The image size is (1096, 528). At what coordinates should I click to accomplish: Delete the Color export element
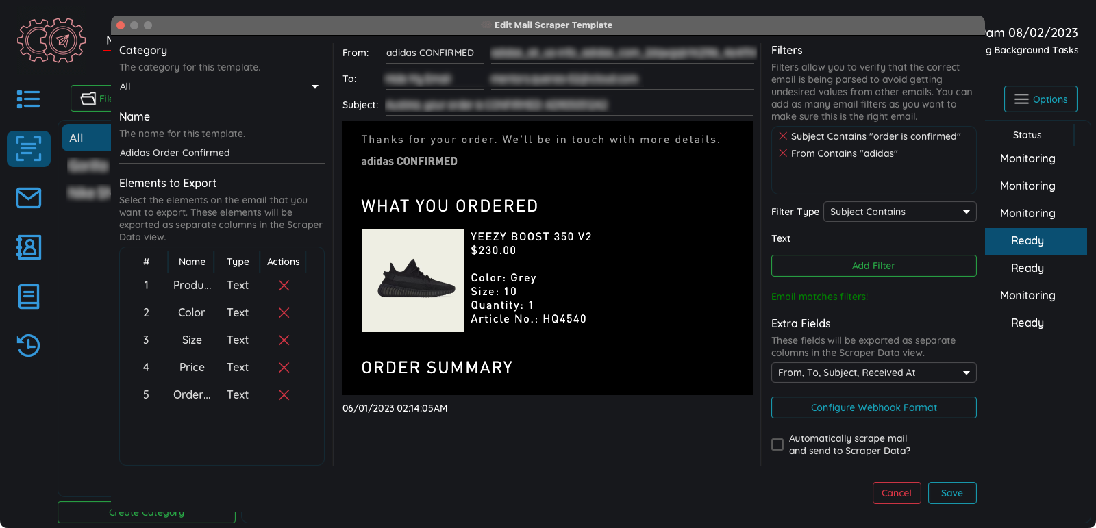pyautogui.click(x=284, y=313)
